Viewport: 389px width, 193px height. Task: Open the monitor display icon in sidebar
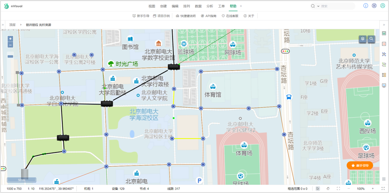pos(384,85)
